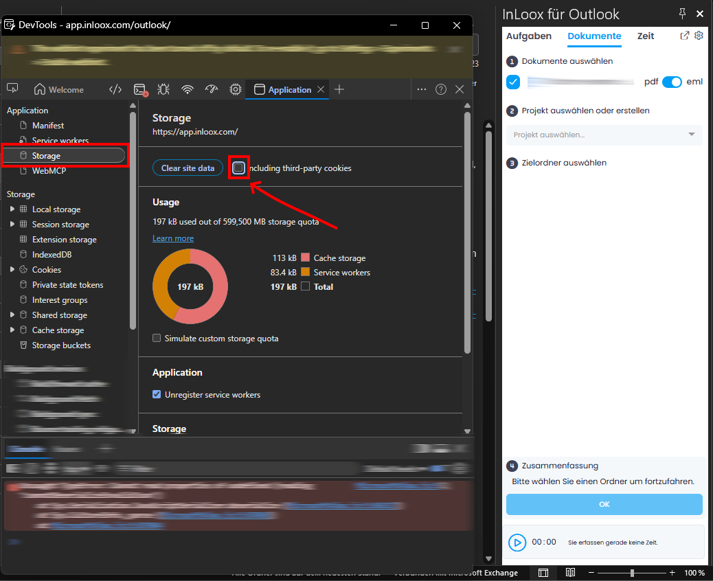Open the DevTools three-dot customize menu
Screen dimensions: 713x581
pos(422,89)
